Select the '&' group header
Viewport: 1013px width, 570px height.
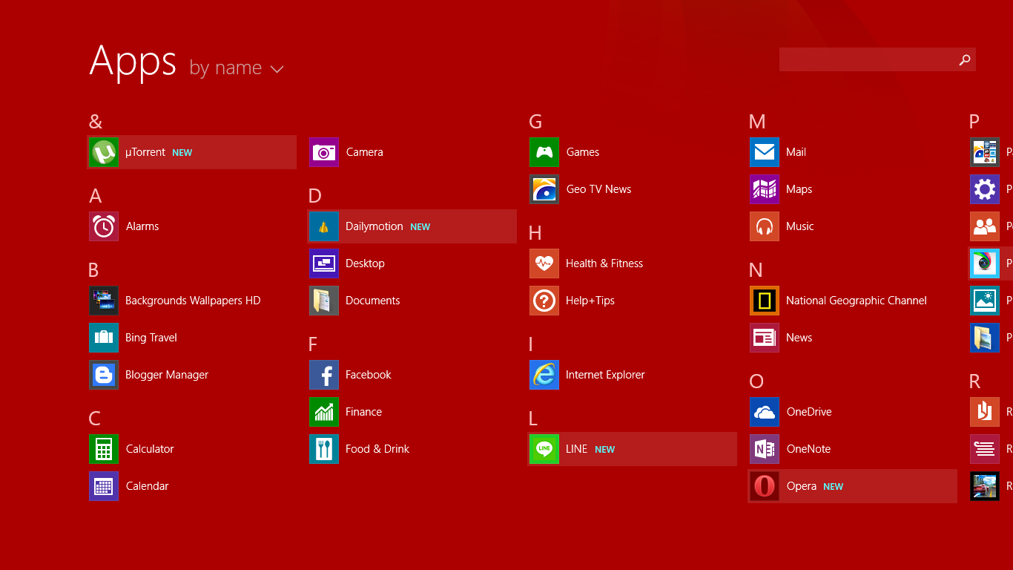(x=96, y=122)
